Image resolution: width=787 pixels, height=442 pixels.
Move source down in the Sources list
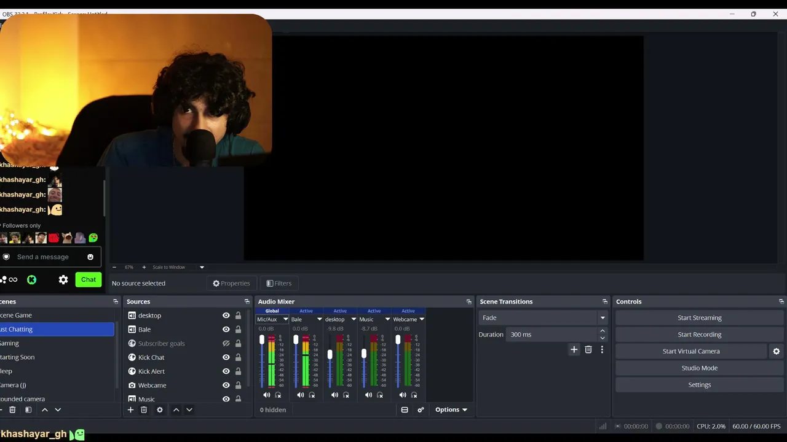click(189, 409)
